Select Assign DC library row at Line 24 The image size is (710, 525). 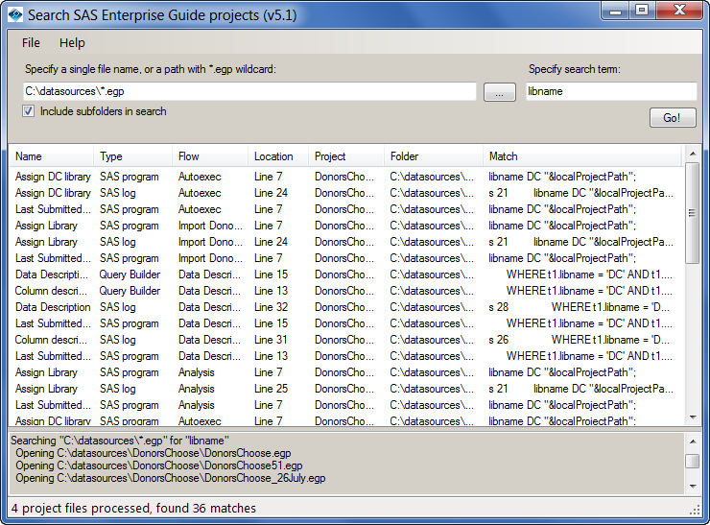[346, 193]
